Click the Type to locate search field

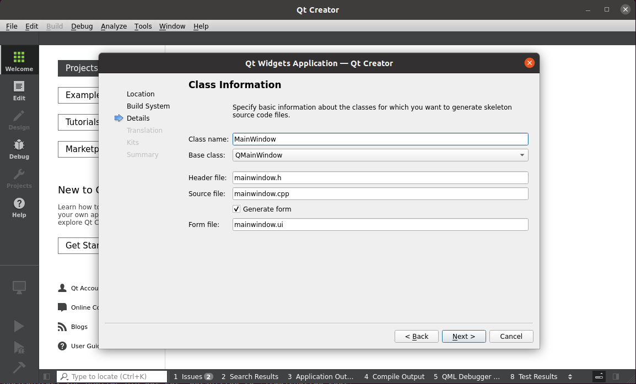[x=112, y=377]
